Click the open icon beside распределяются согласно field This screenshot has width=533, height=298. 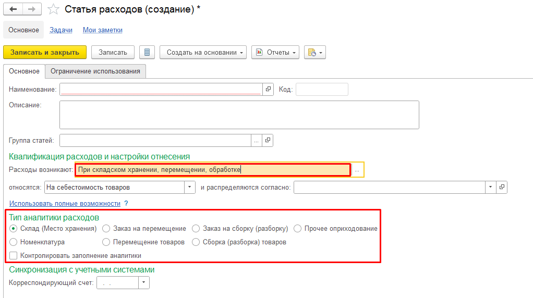click(x=502, y=187)
